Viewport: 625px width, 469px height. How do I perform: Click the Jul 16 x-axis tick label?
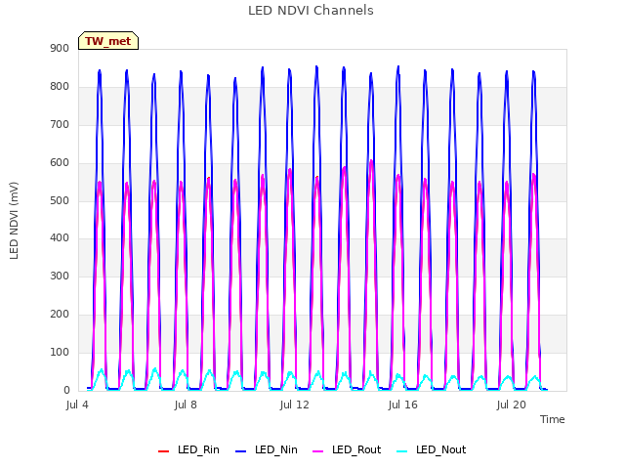click(403, 405)
